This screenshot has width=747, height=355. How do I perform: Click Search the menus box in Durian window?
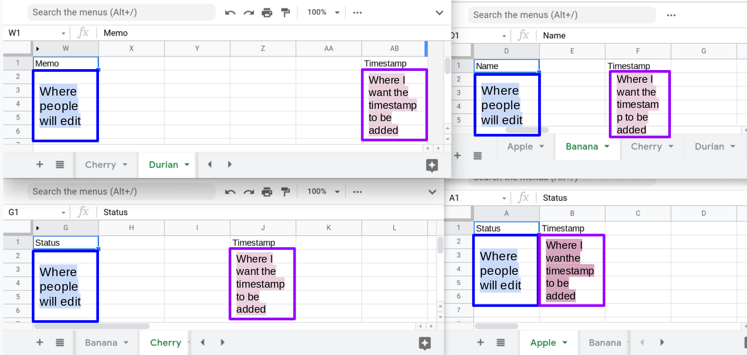[121, 12]
